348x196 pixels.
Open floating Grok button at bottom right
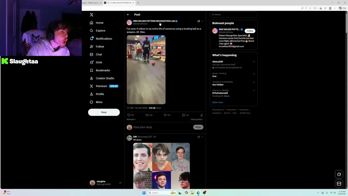(x=339, y=174)
